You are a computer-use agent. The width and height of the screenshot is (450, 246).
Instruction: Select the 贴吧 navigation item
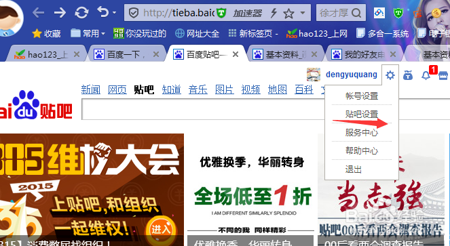[144, 89]
